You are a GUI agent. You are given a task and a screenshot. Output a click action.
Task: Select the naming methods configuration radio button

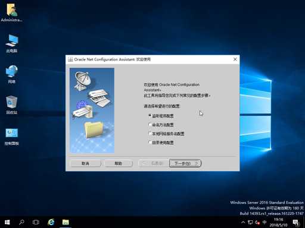click(x=150, y=125)
